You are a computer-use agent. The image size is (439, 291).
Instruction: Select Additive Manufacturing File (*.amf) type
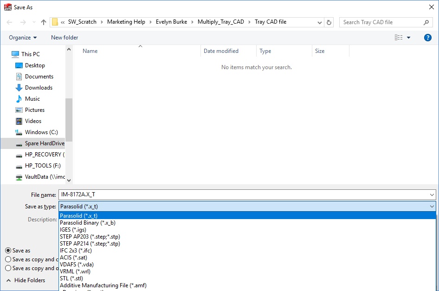[247, 285]
